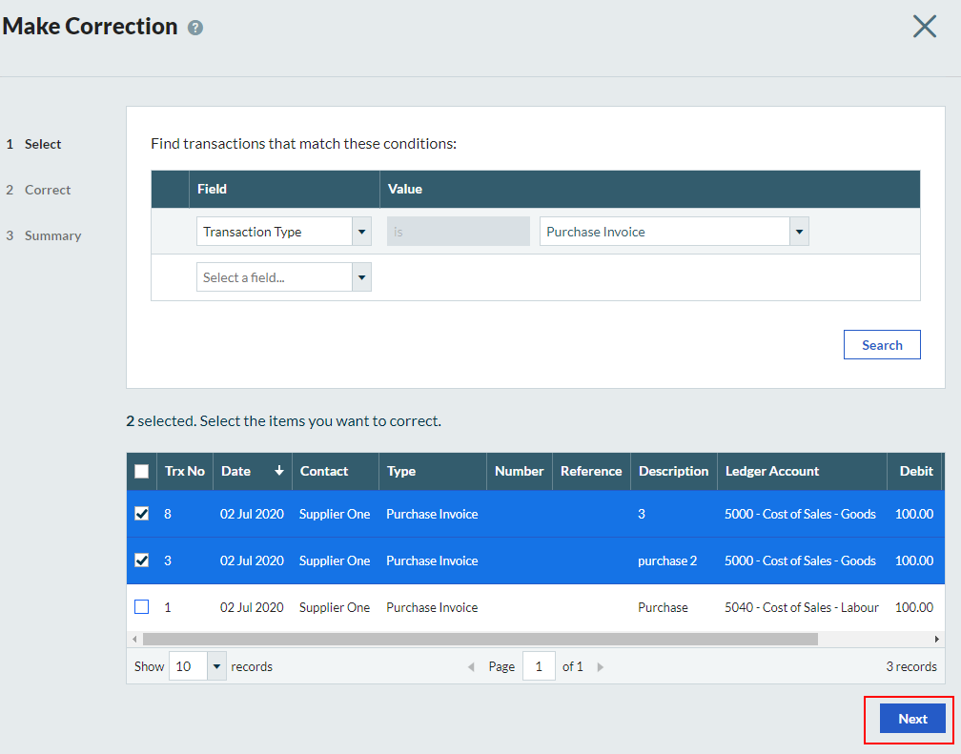This screenshot has width=961, height=754.
Task: Go to next page arrow
Action: pos(601,667)
